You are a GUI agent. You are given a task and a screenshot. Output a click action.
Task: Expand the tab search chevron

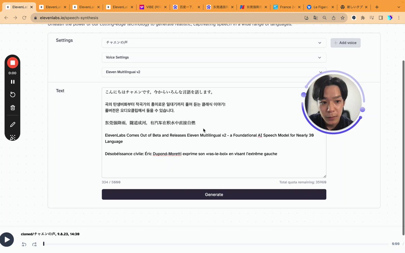click(x=399, y=7)
